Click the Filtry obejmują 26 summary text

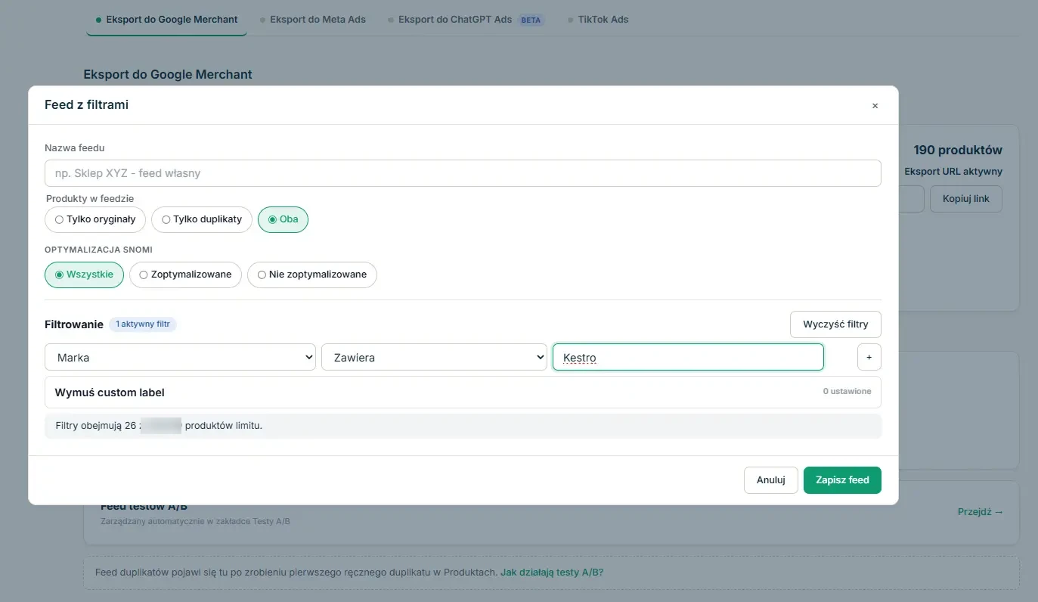coord(159,426)
